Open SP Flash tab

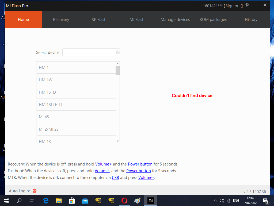[99, 19]
